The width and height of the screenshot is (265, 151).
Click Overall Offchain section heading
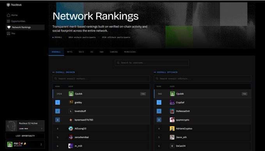point(167,72)
